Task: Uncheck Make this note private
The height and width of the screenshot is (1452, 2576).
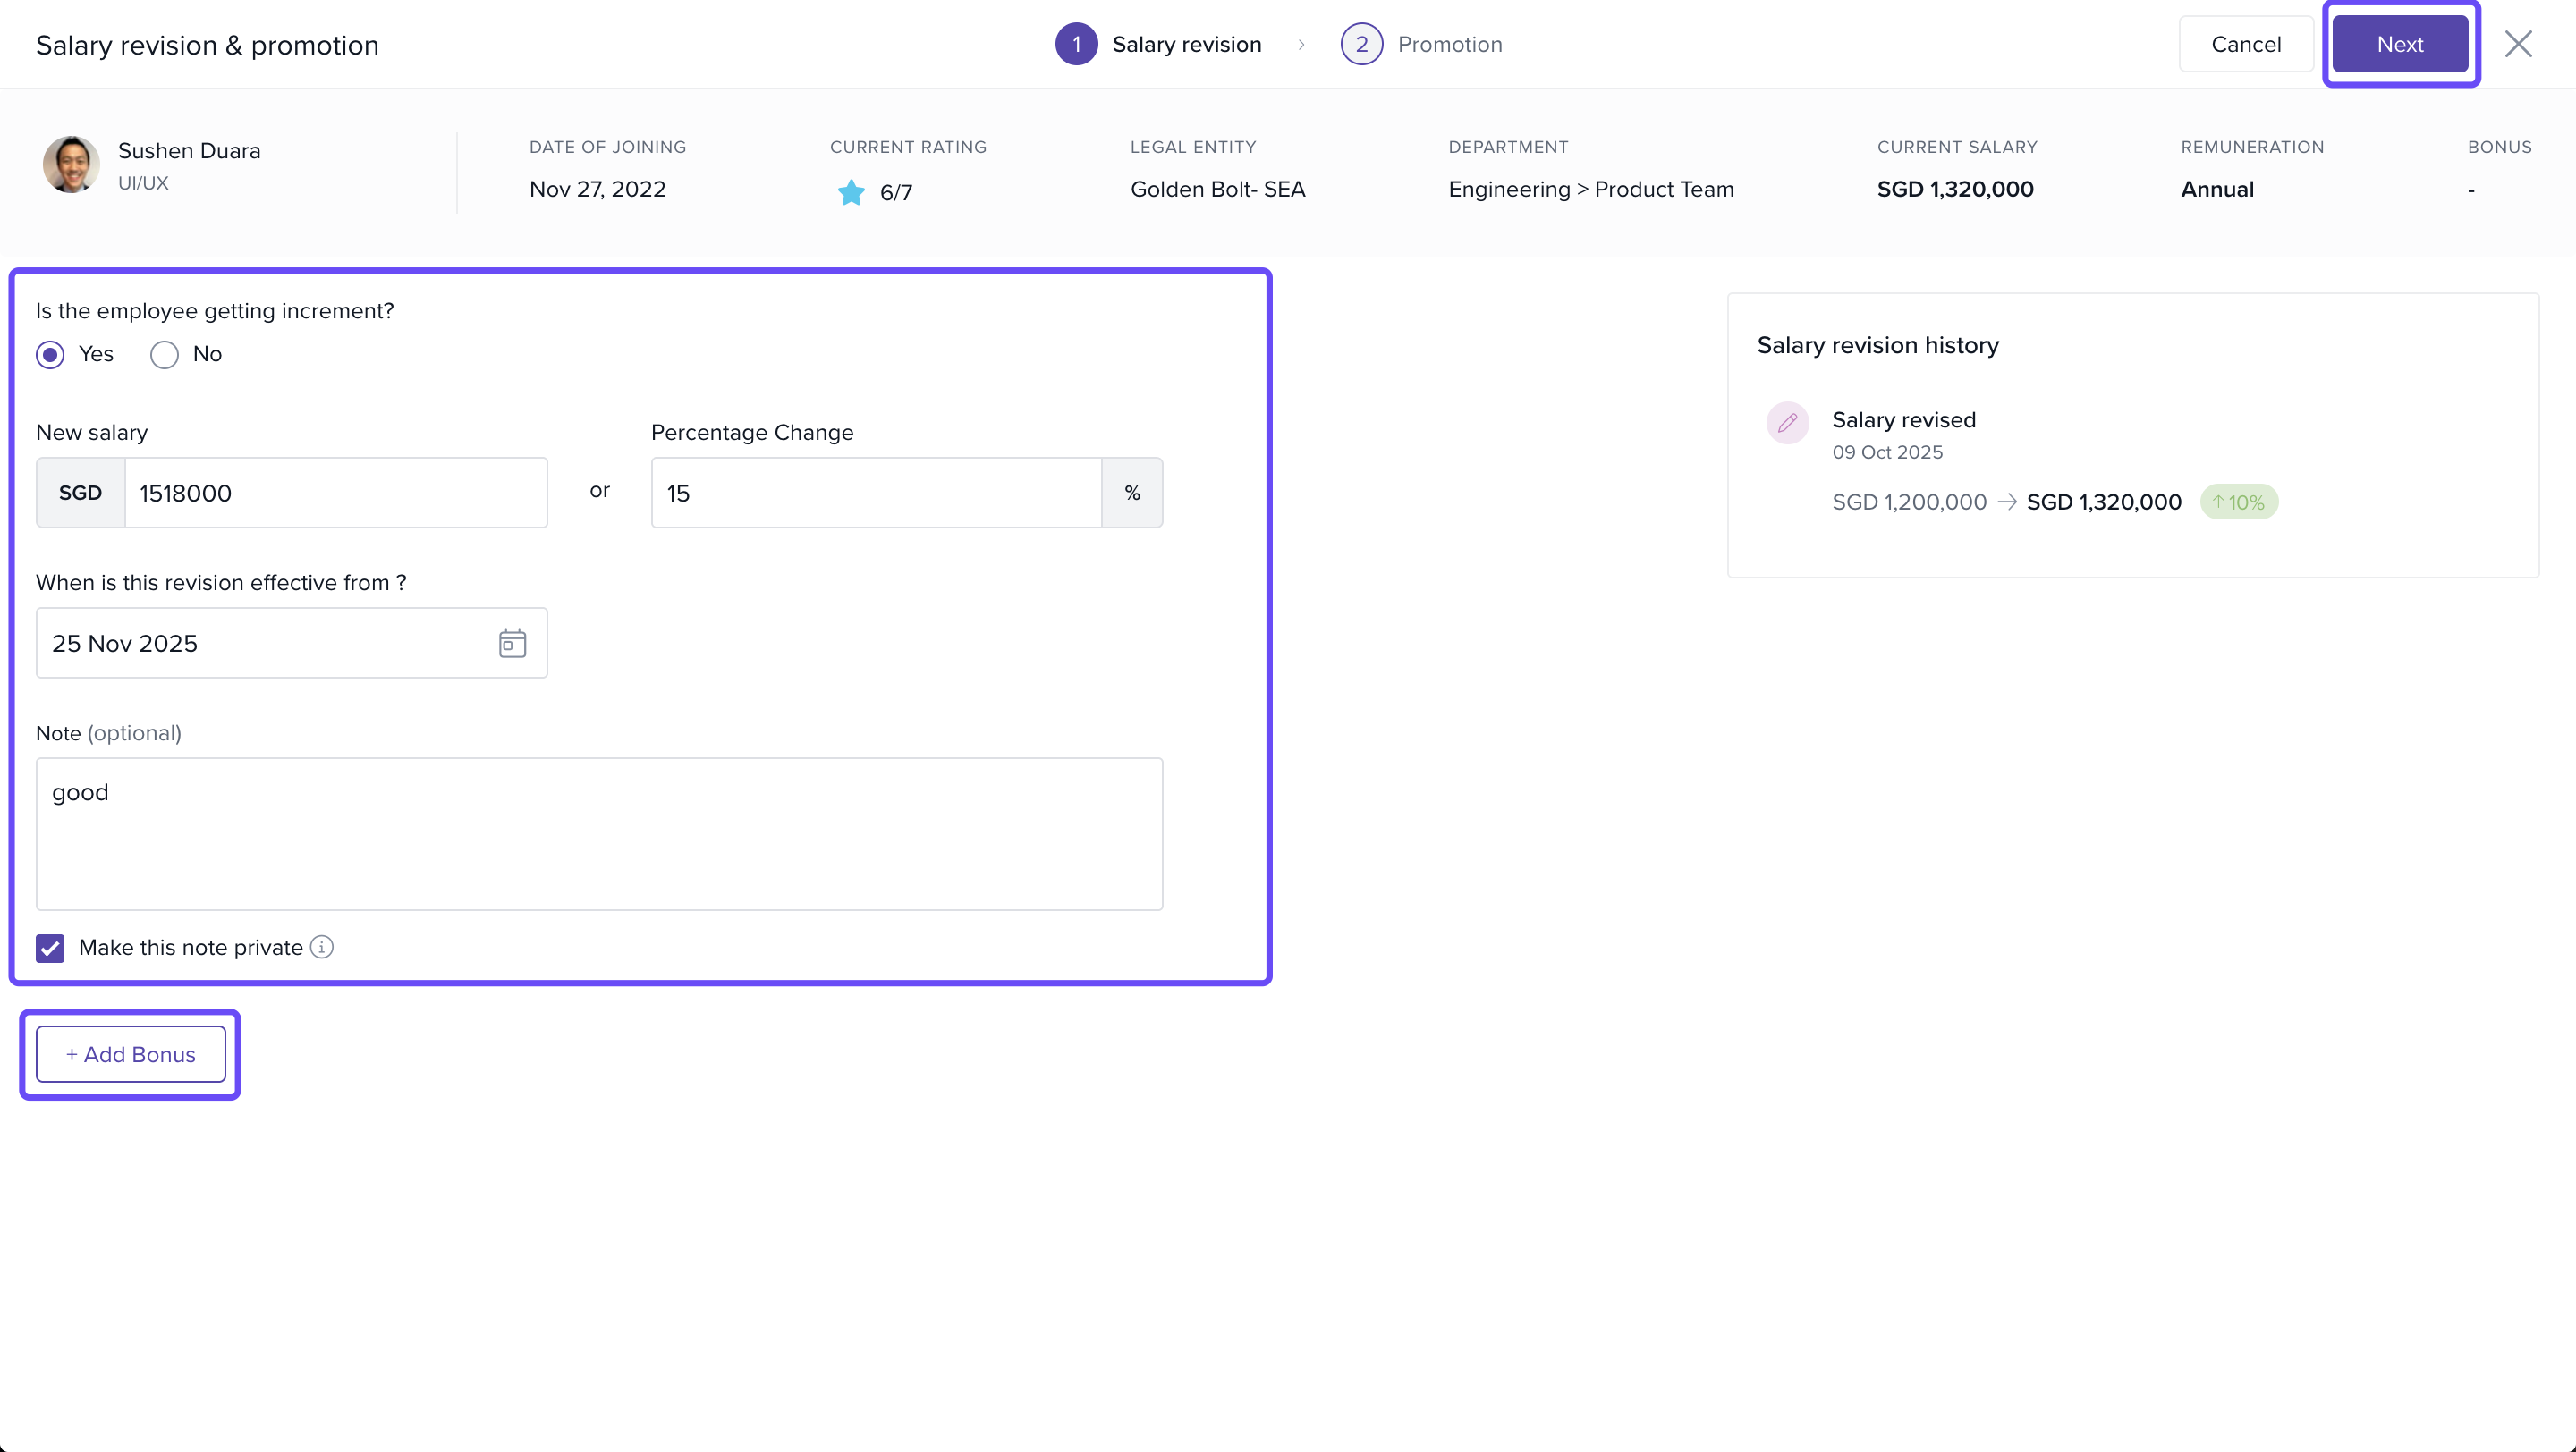Action: (50, 948)
